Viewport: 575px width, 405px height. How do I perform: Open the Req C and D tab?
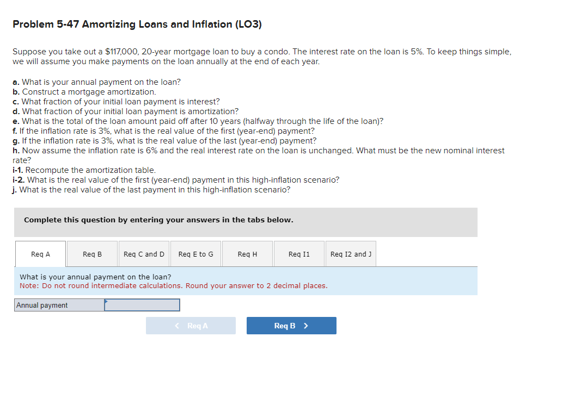pos(144,253)
